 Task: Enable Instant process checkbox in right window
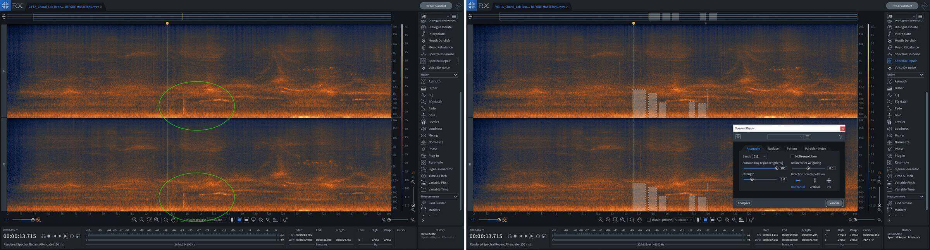[649, 220]
